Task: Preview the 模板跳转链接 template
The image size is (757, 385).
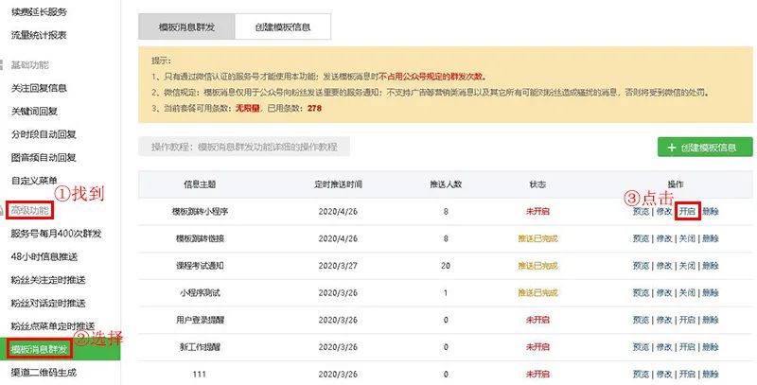Action: [x=641, y=238]
